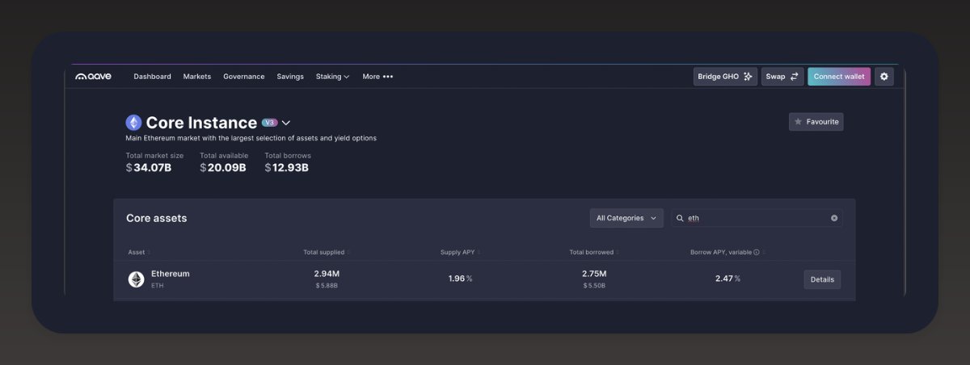Click the $34.07B total market size

(x=150, y=168)
